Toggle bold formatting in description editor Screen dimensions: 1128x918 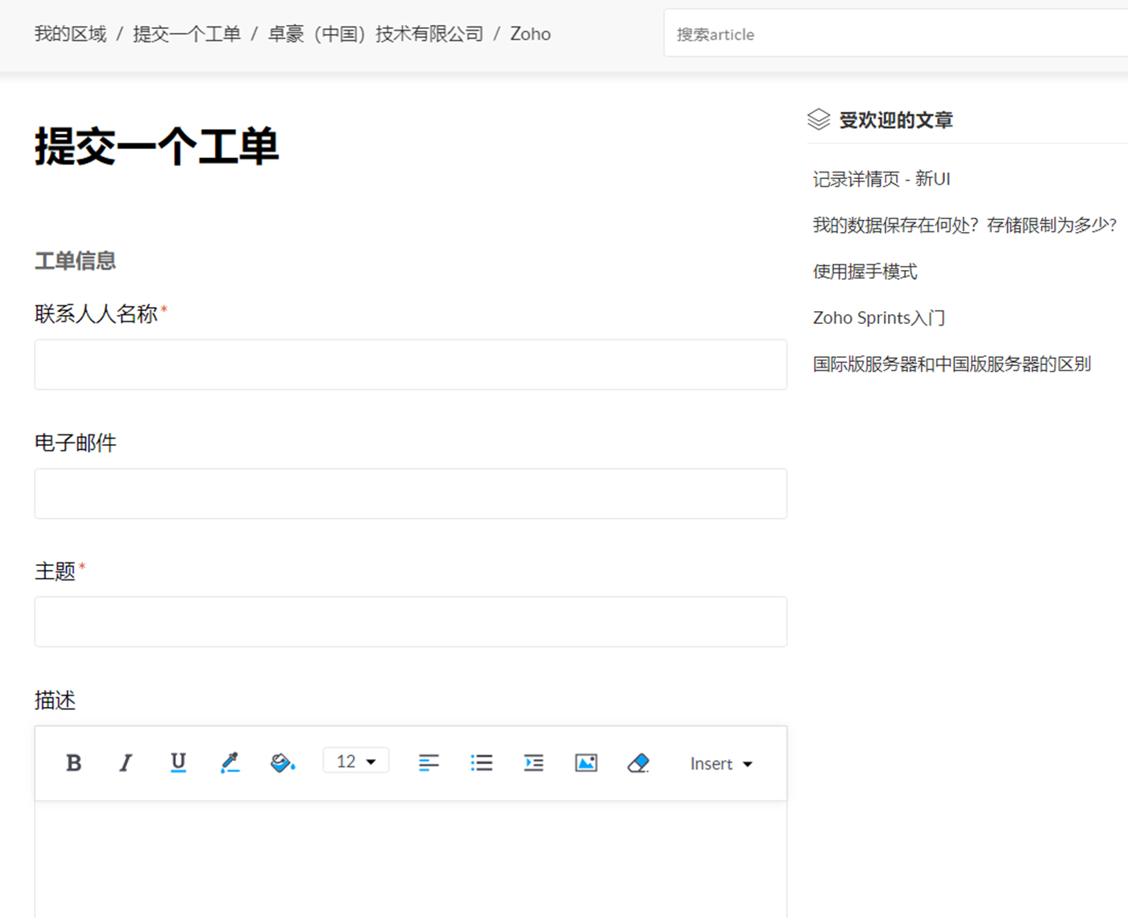click(x=73, y=762)
